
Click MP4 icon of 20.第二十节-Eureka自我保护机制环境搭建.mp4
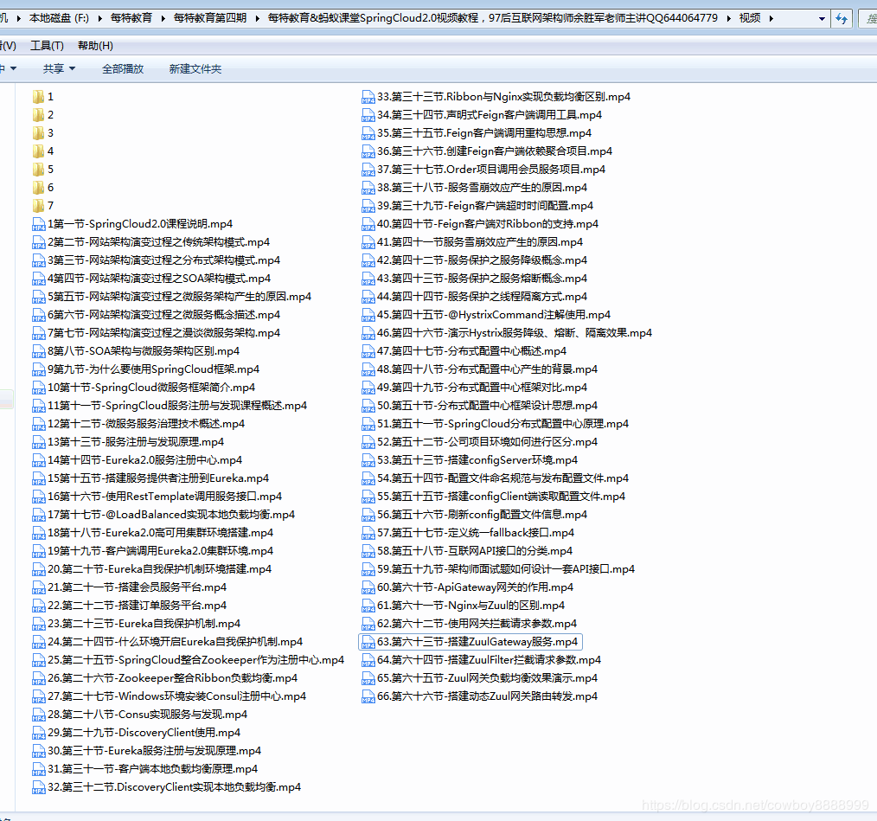pos(39,570)
